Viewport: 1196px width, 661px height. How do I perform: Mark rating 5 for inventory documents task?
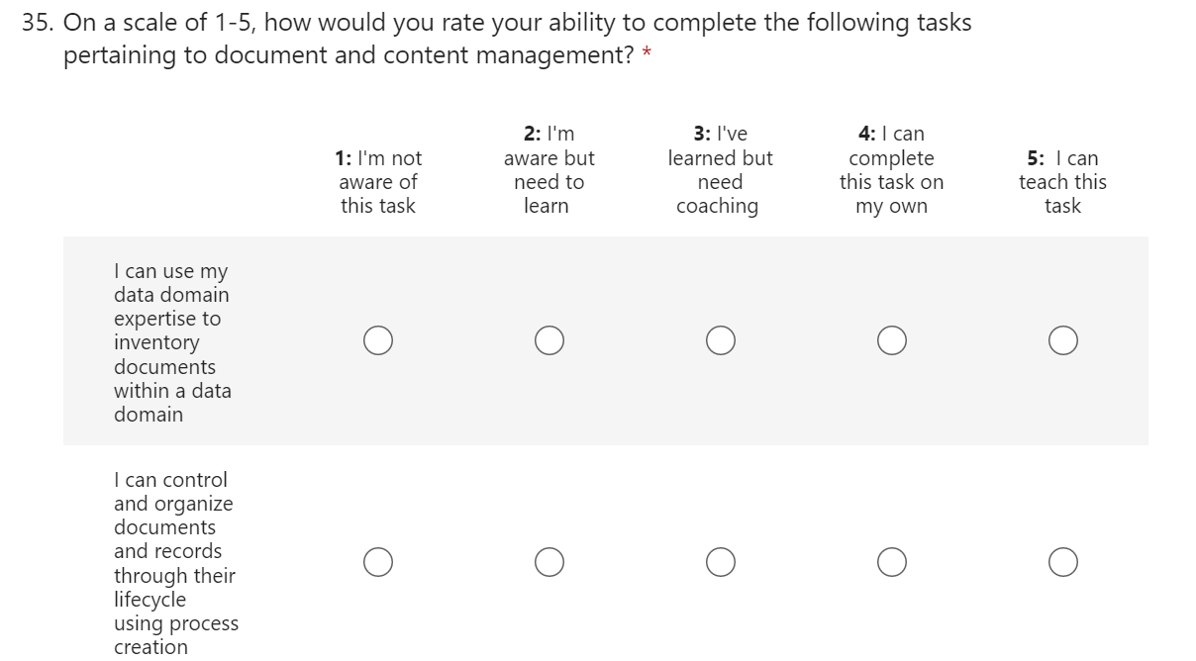pos(1063,340)
